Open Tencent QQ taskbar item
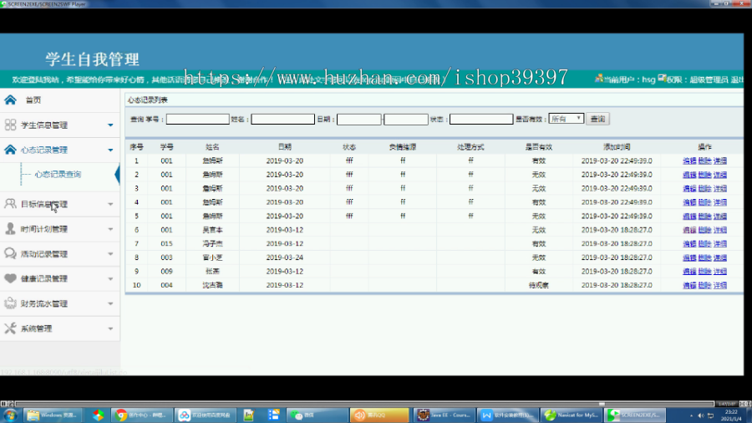Image resolution: width=752 pixels, height=423 pixels. tap(379, 415)
